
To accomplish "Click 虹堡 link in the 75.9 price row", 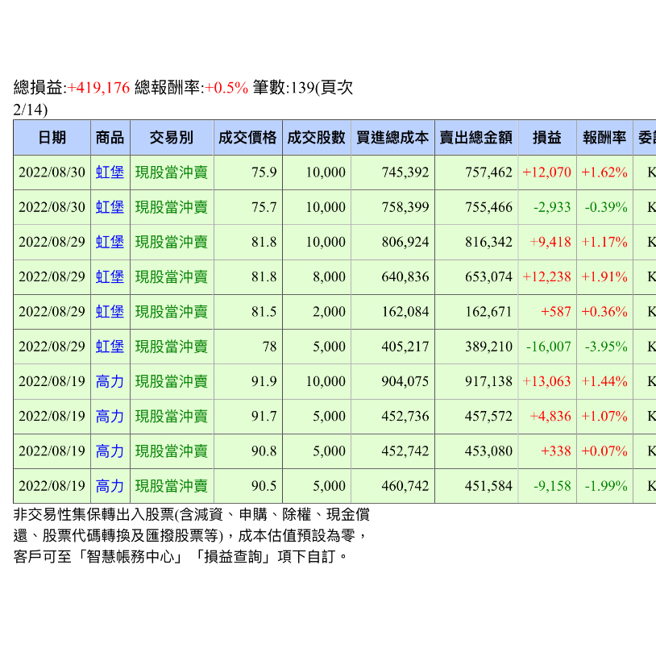I will (x=110, y=172).
